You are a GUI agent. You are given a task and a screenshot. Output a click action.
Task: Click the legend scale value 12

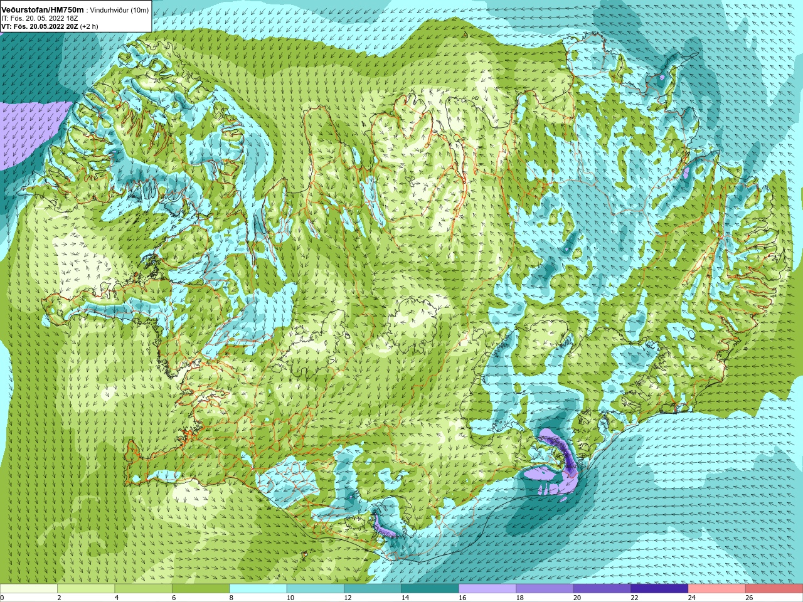[348, 598]
